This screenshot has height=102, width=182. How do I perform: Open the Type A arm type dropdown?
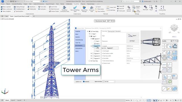[133, 36]
